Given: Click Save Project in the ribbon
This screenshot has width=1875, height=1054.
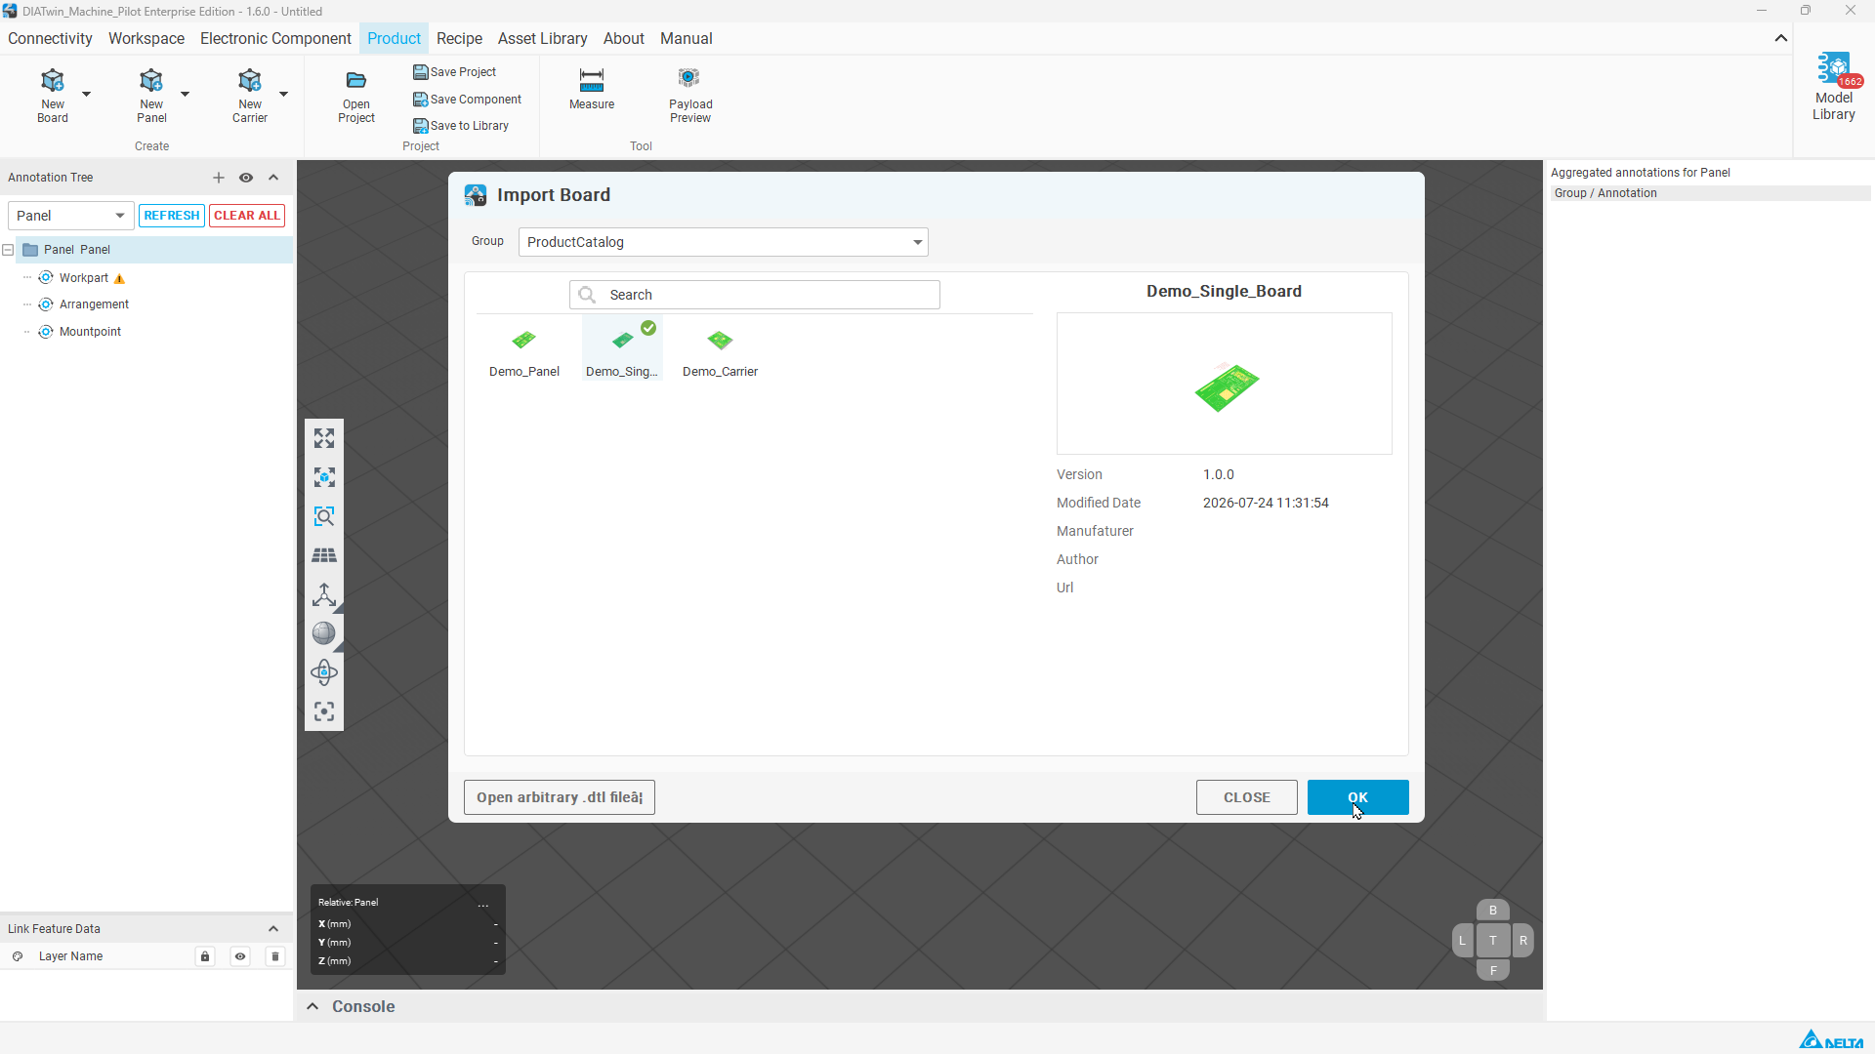Looking at the screenshot, I should (455, 72).
